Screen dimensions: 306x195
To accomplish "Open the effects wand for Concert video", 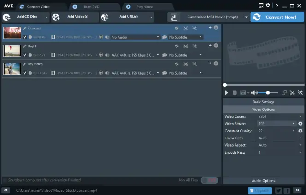I will coord(194,28).
